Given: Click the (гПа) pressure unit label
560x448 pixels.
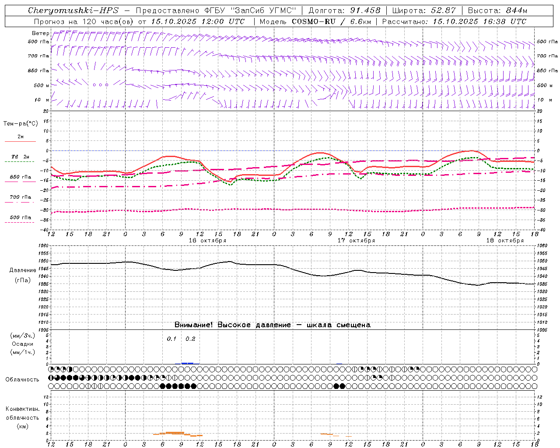Looking at the screenshot, I should (x=22, y=280).
